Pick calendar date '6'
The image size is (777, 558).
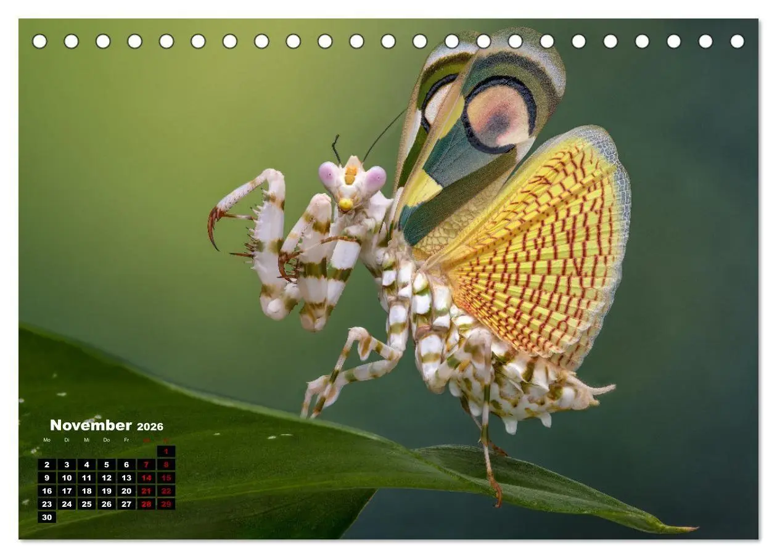[126, 465]
